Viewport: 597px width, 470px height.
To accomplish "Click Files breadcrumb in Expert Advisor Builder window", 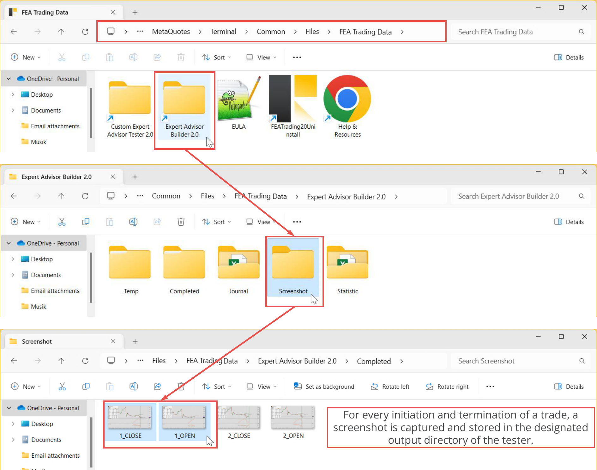I will [x=208, y=196].
